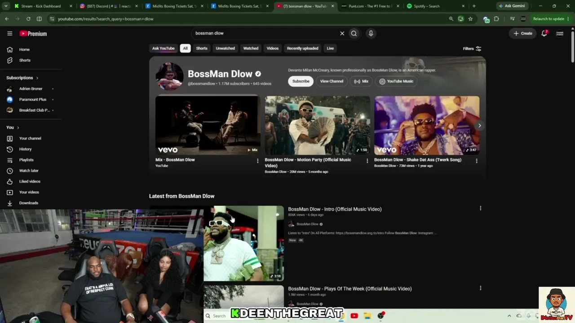Viewport: 575px width, 323px height.
Task: Start voice search with the microphone
Action: (x=371, y=33)
